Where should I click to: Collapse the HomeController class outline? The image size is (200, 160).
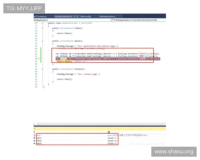[42, 23]
